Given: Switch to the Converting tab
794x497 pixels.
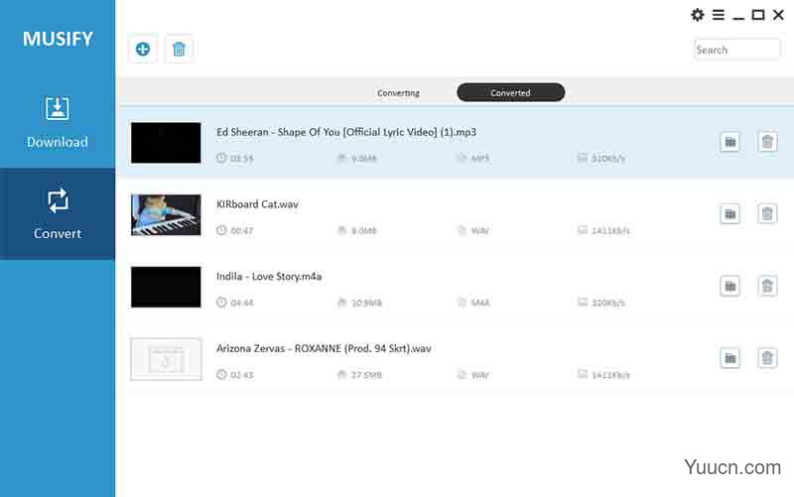Looking at the screenshot, I should (x=399, y=92).
